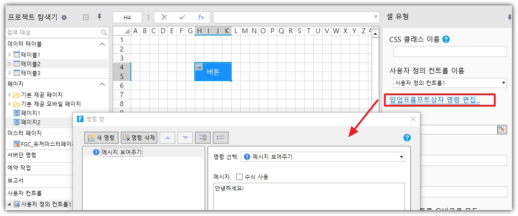Cancel formula entry with X icon
518x216 pixels.
pos(164,17)
